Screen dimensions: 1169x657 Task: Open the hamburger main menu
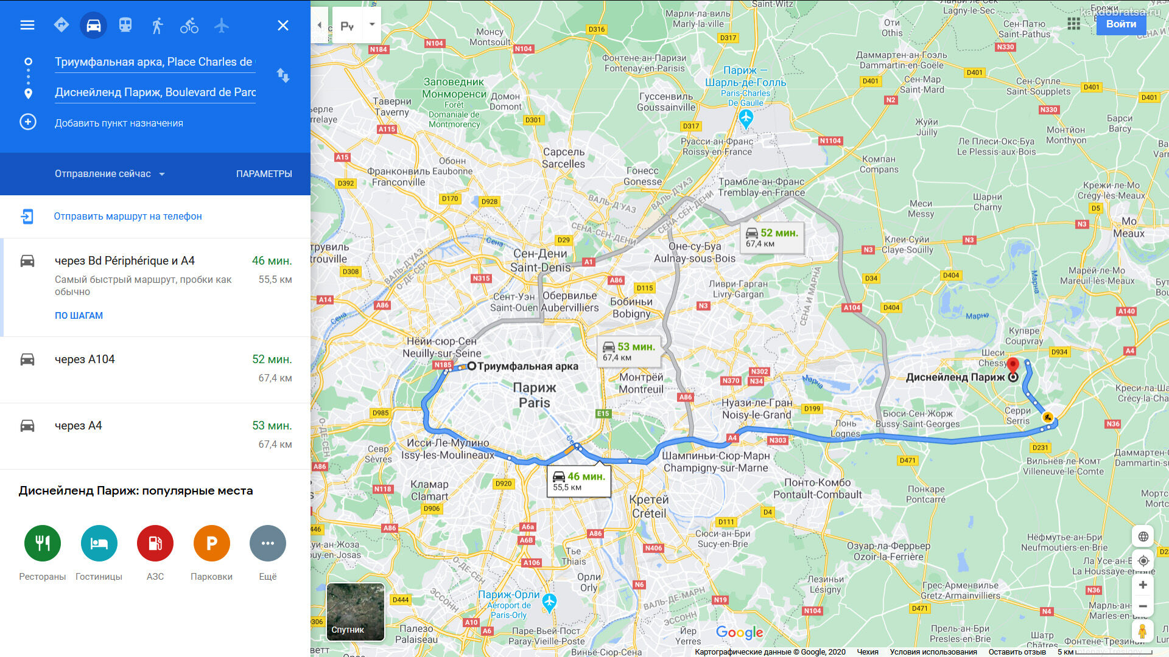point(27,25)
